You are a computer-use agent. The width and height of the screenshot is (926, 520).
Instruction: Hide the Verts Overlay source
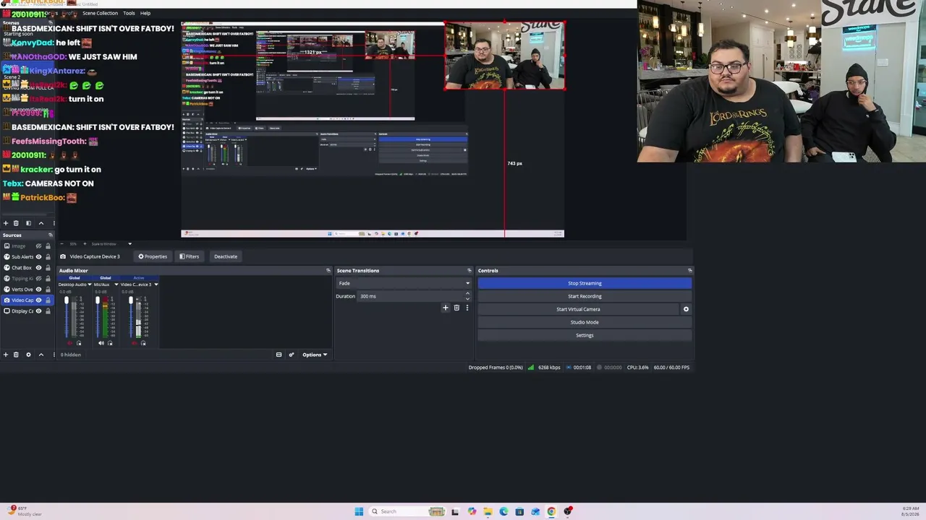39,290
